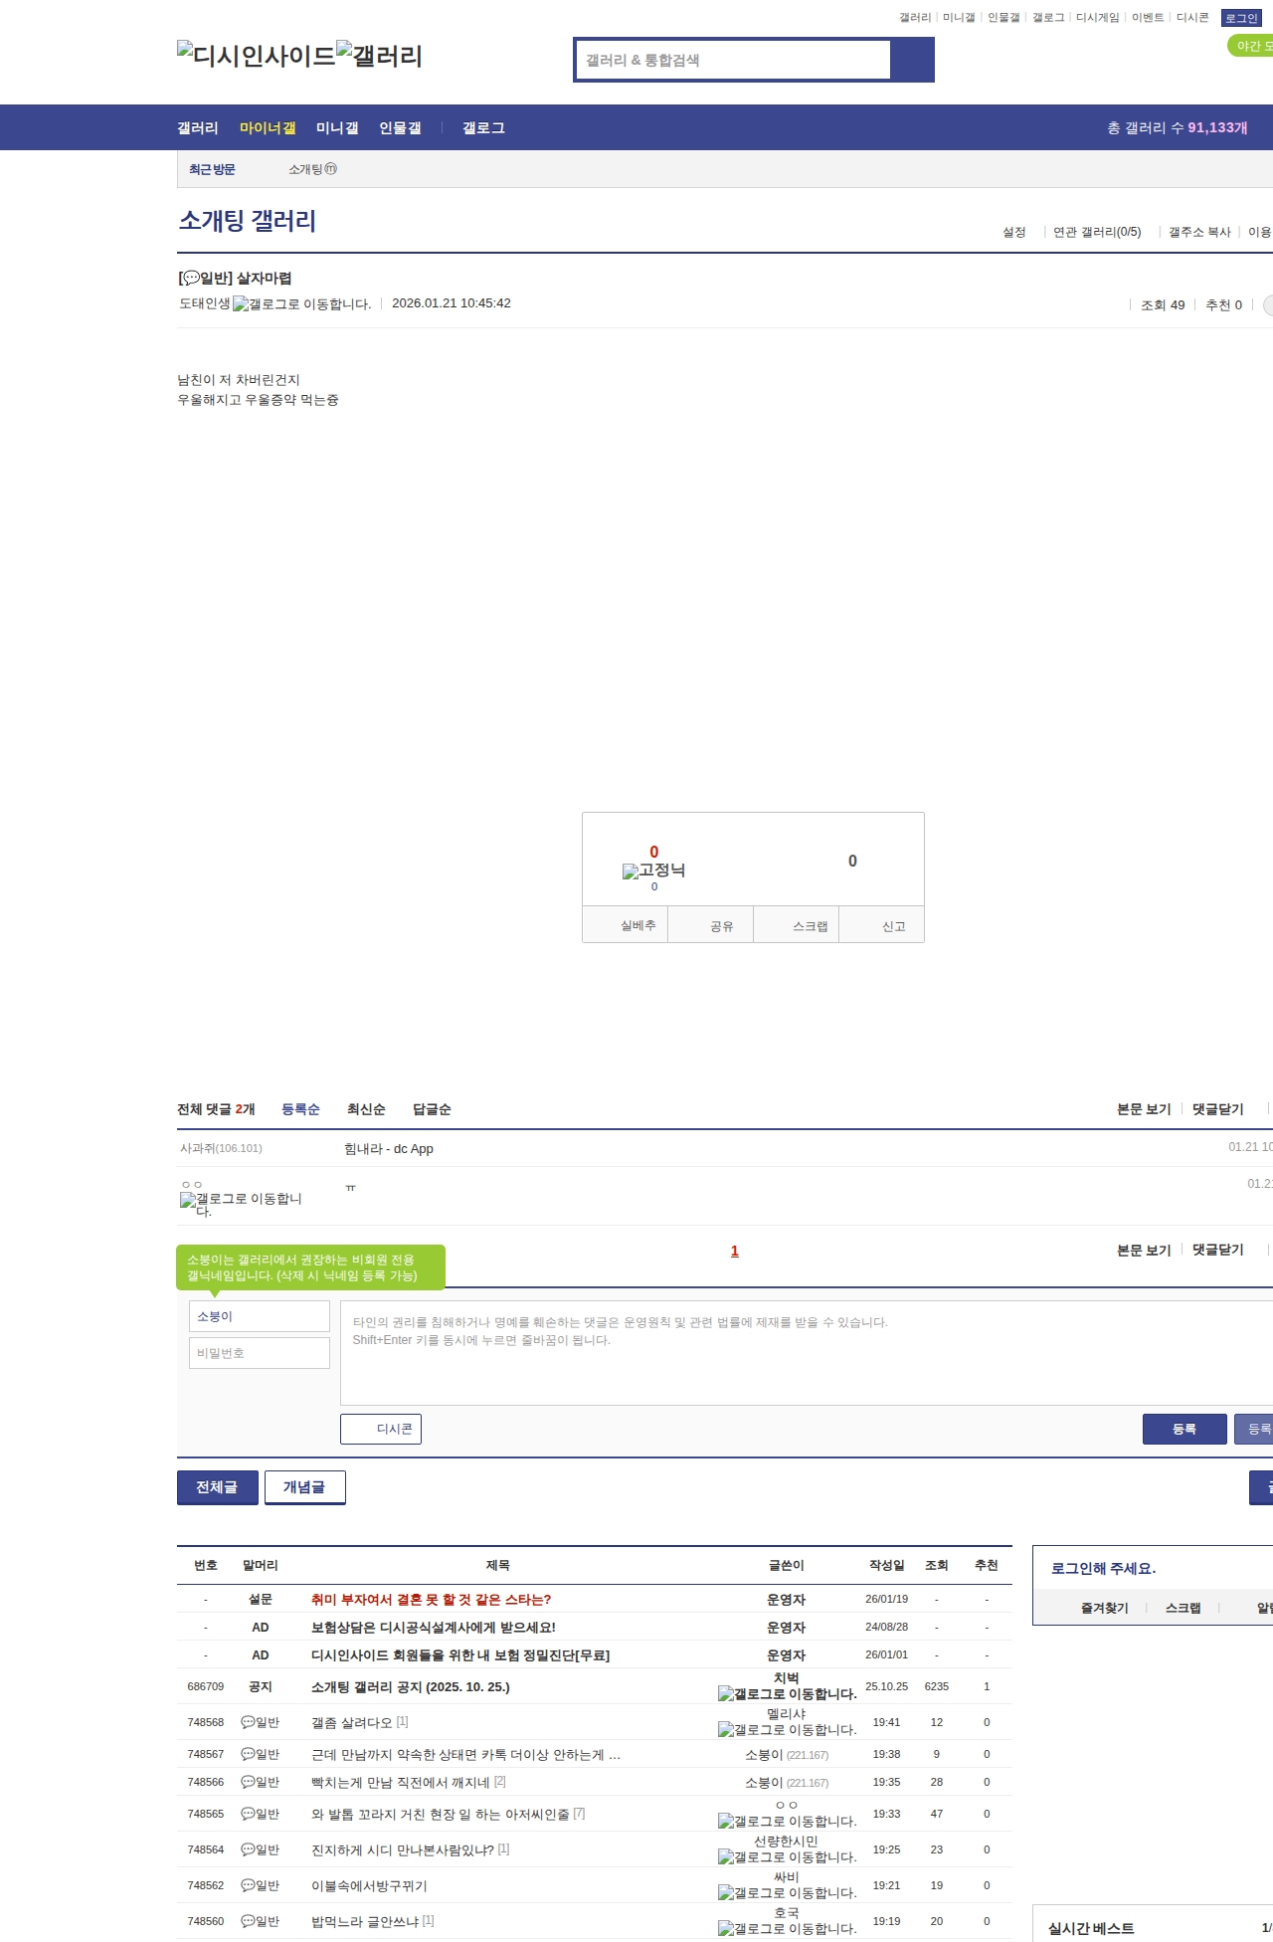
Task: Open survey post '취미 부자여서 결혼 못 할 것 같은 스타는?'
Action: click(x=432, y=1599)
